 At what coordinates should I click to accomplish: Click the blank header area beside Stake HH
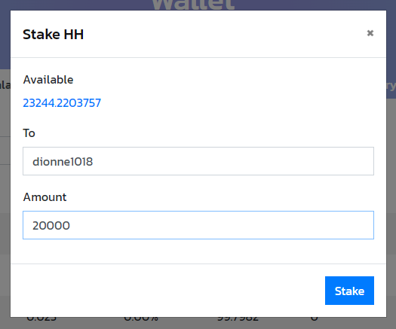(225, 34)
